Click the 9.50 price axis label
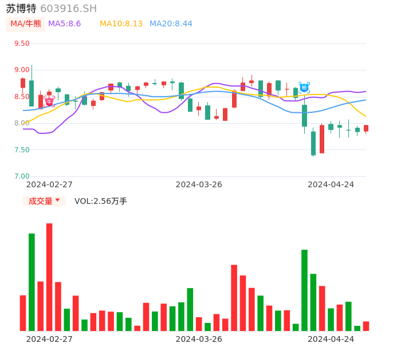The width and height of the screenshot is (393, 347). pos(21,44)
